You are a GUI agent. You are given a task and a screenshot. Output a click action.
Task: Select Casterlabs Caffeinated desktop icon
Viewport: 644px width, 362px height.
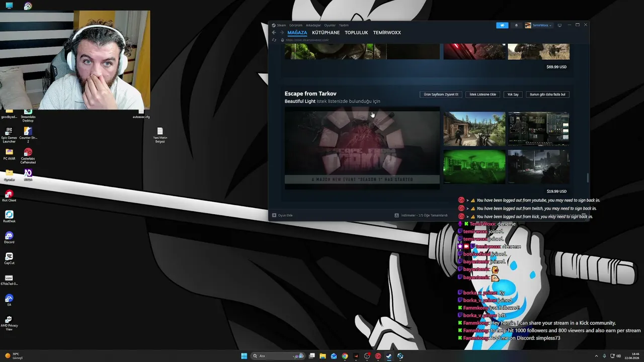pos(28,156)
